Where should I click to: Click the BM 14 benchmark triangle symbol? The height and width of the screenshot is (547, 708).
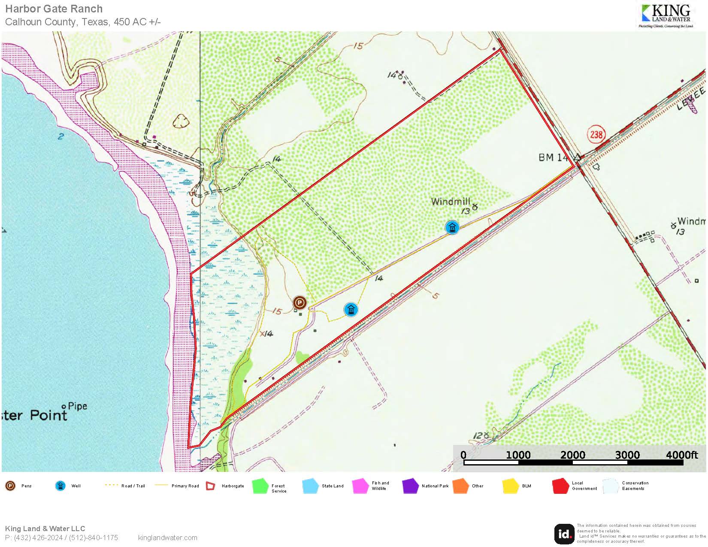(578, 157)
